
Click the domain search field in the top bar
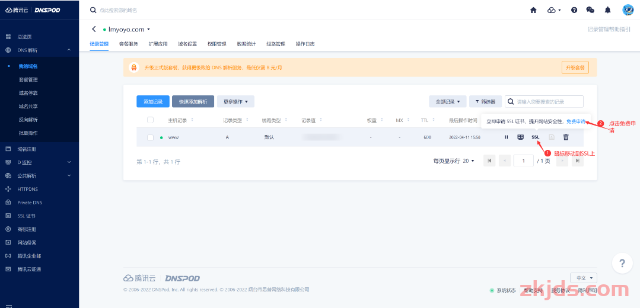click(x=119, y=10)
